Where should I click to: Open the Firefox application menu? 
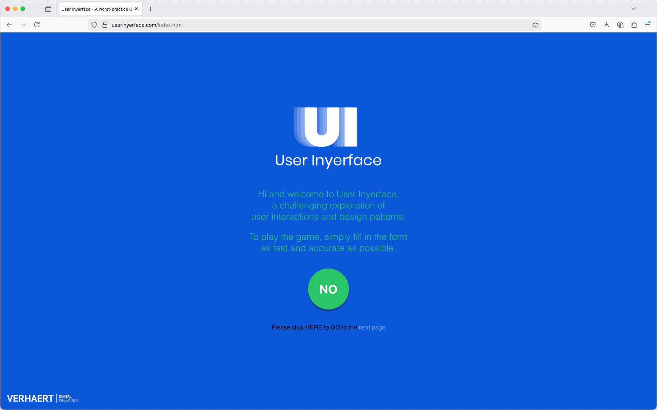(x=648, y=25)
